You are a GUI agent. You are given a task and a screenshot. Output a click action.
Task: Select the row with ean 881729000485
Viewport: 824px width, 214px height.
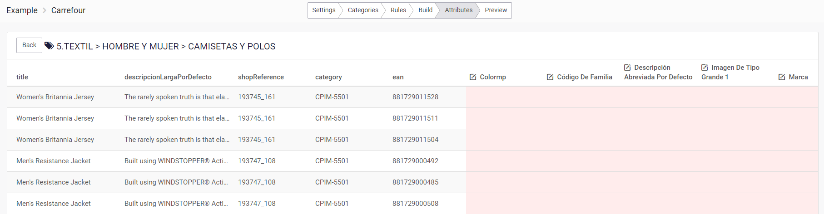(412, 182)
